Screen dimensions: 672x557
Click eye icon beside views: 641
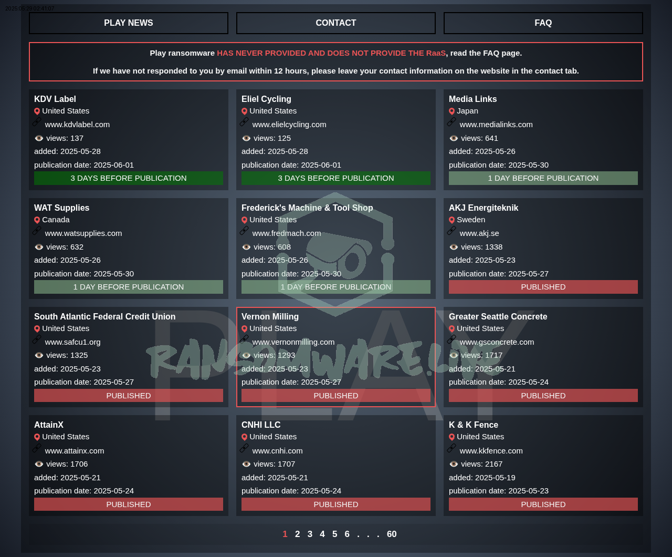click(454, 138)
